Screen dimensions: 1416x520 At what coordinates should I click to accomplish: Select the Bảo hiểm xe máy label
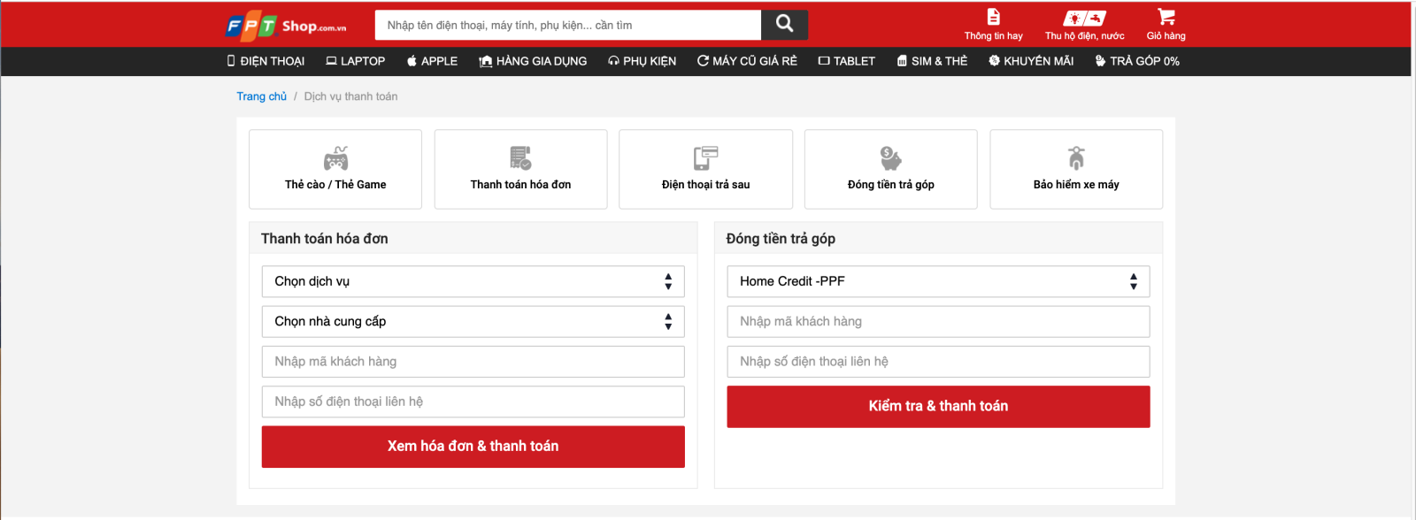[1076, 185]
